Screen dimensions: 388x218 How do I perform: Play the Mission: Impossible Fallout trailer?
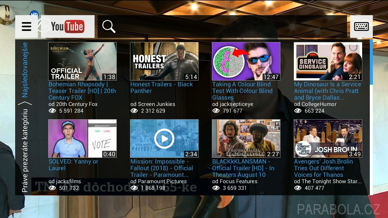pyautogui.click(x=164, y=138)
